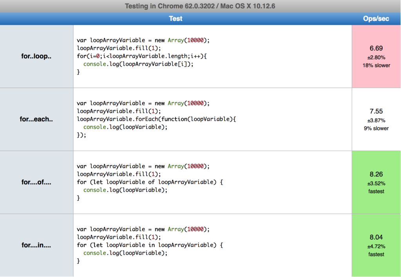Click the fastest label under 8.26
The image size is (401, 277).
[x=376, y=191]
